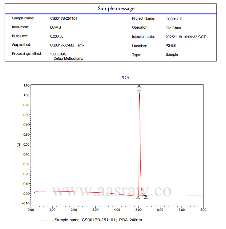Screen dimensions: 226x229
Task: Select the injection date 2025/11/8 16:09:33 CST
Action: [x=185, y=37]
